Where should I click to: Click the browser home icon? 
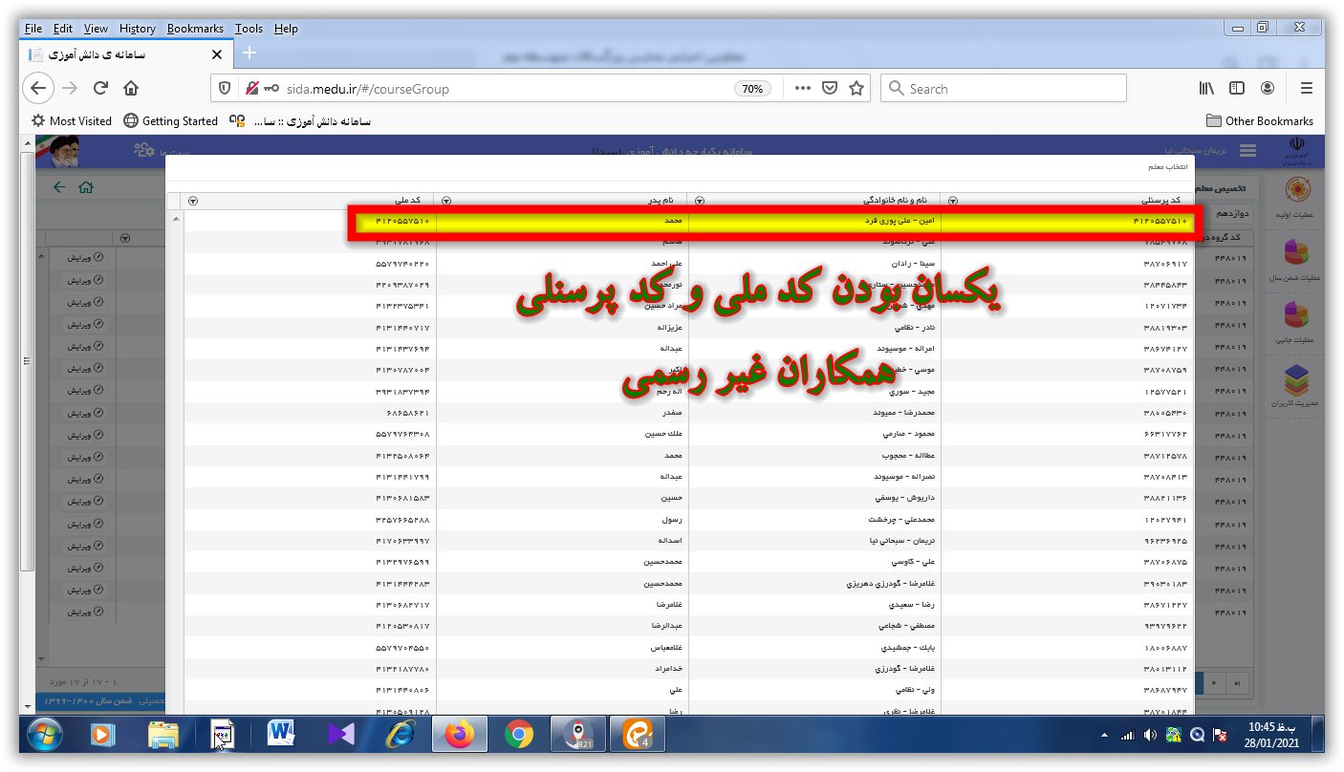(x=131, y=89)
